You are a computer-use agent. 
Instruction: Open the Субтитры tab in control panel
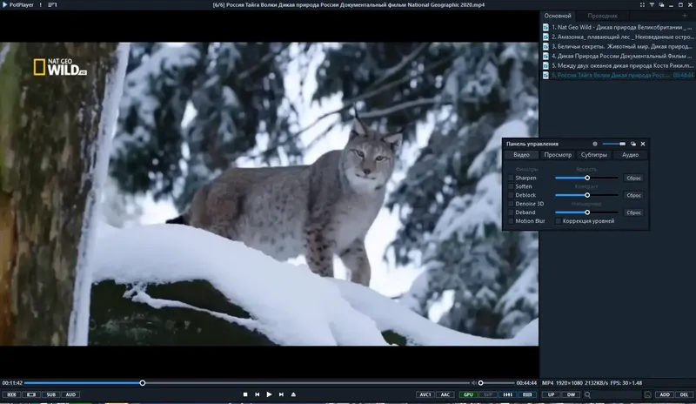click(594, 155)
